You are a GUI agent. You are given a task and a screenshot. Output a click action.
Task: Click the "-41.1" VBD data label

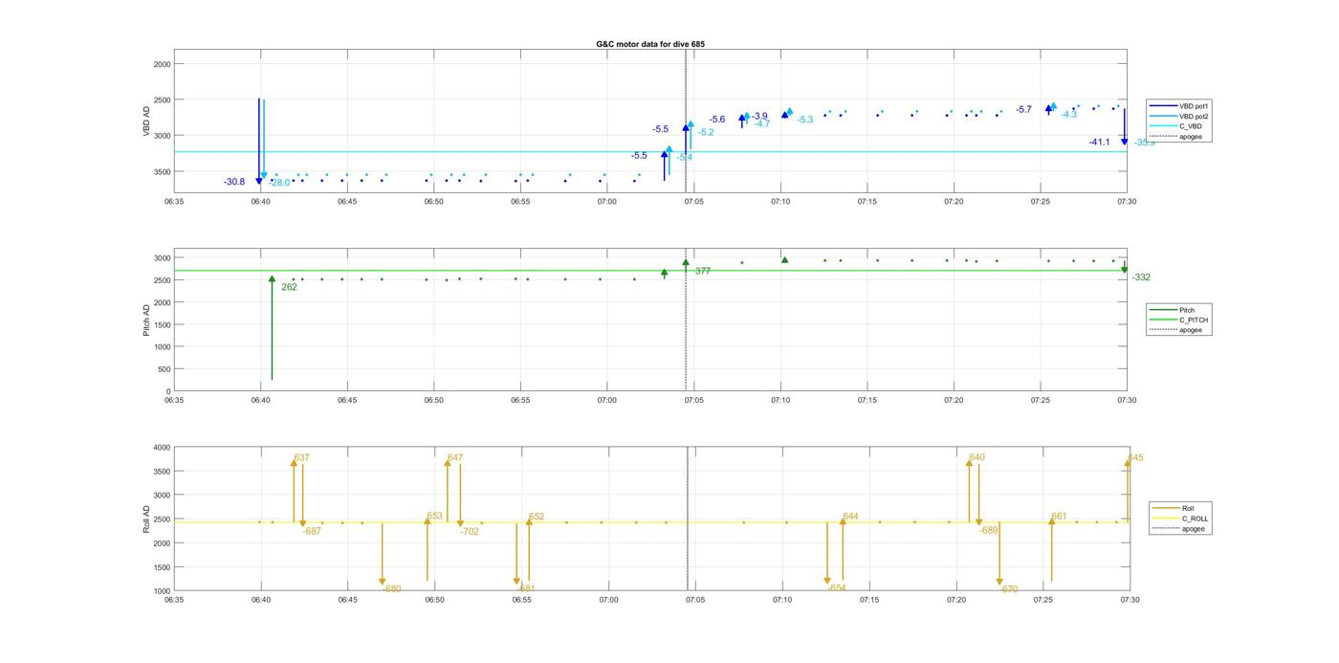pyautogui.click(x=1100, y=143)
